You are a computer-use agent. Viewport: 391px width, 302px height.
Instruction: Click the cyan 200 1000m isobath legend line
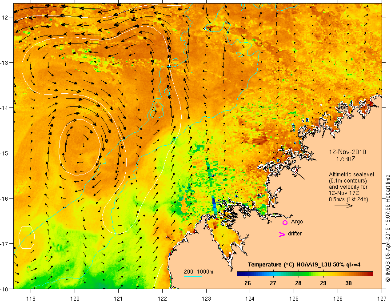click(x=193, y=276)
